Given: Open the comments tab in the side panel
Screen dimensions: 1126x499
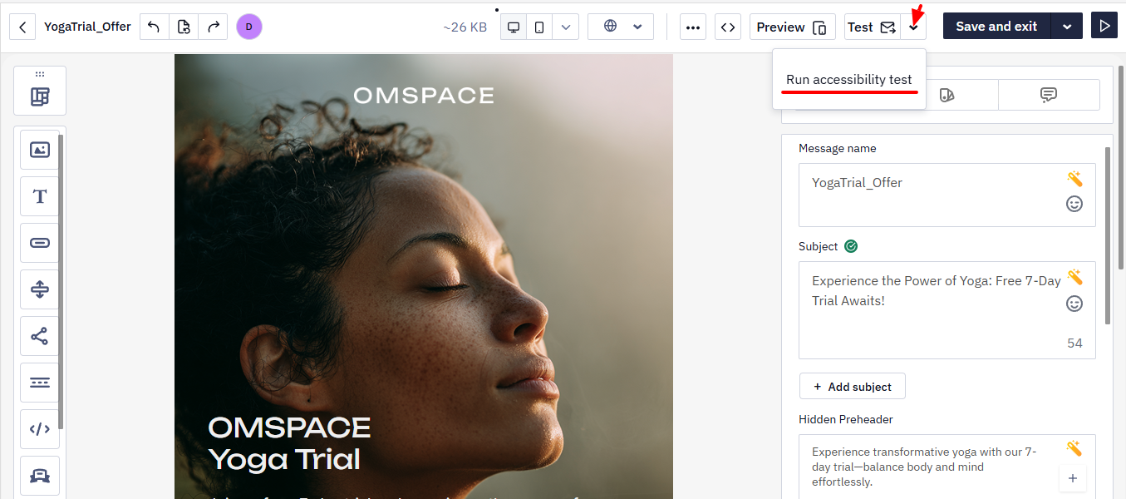Looking at the screenshot, I should click(x=1049, y=95).
